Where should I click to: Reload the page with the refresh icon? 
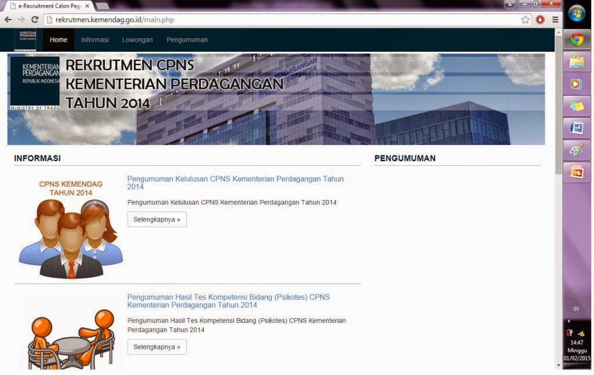click(x=35, y=20)
